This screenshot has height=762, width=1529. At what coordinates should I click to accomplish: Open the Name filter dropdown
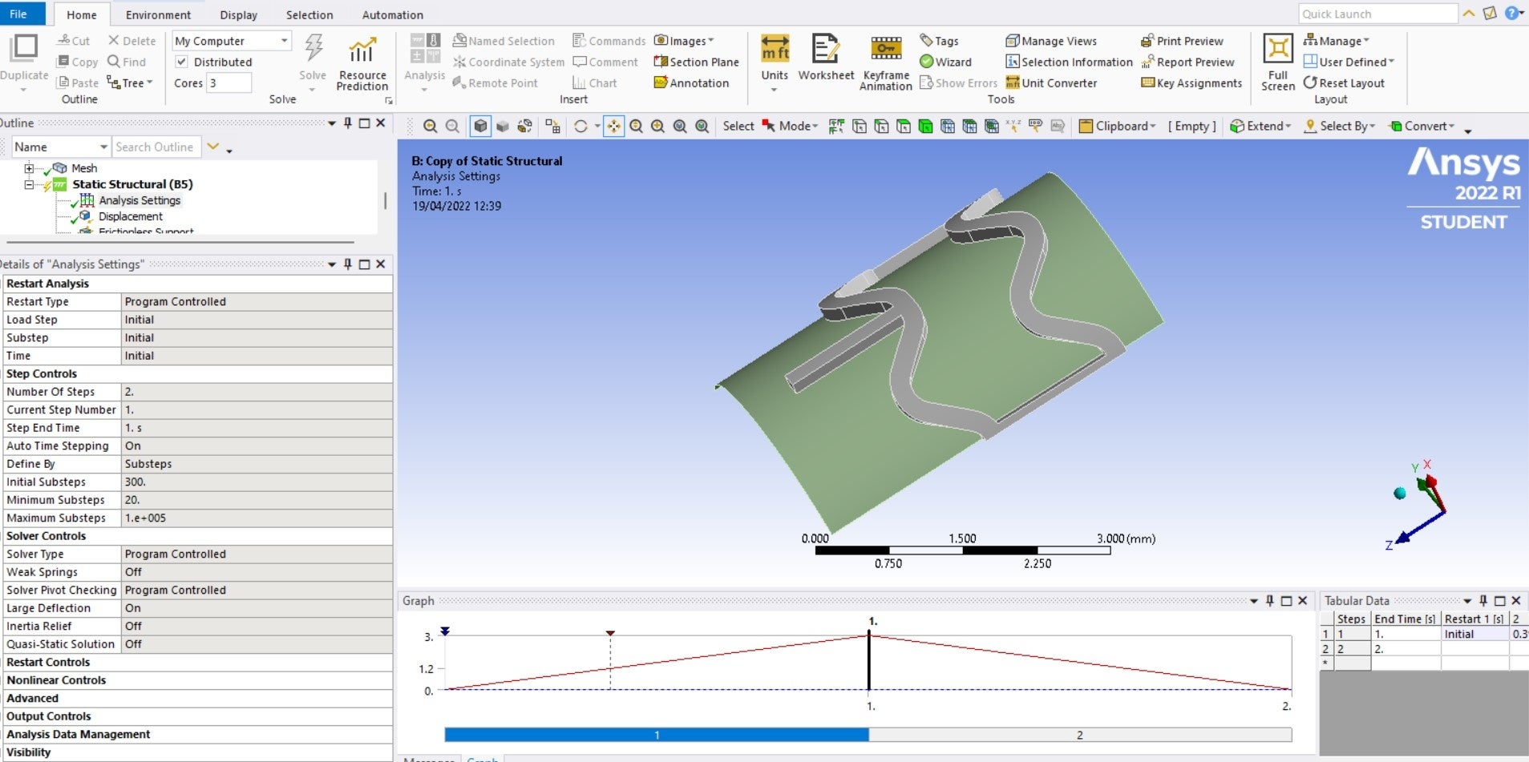(103, 147)
